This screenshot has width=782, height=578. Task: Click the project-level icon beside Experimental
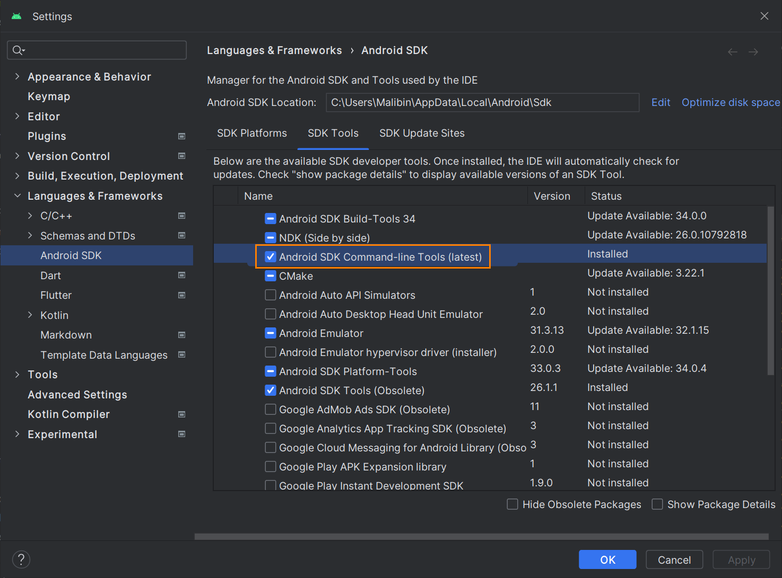coord(182,434)
